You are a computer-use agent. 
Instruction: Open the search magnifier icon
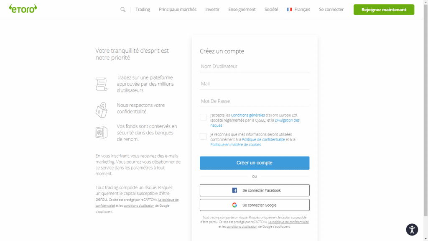coord(123,10)
